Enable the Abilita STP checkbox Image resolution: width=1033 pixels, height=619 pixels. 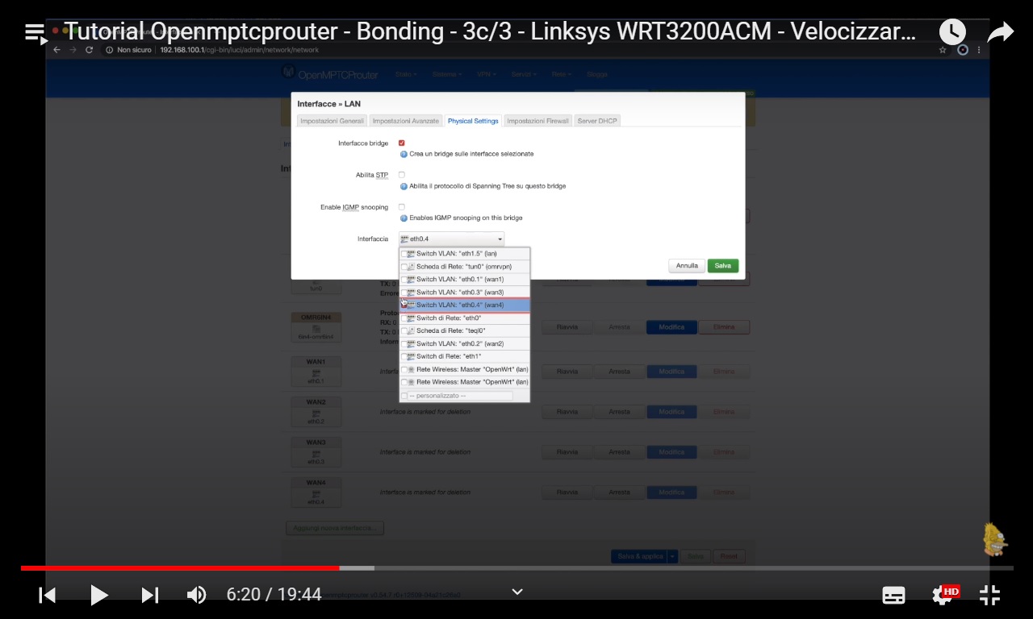point(401,175)
